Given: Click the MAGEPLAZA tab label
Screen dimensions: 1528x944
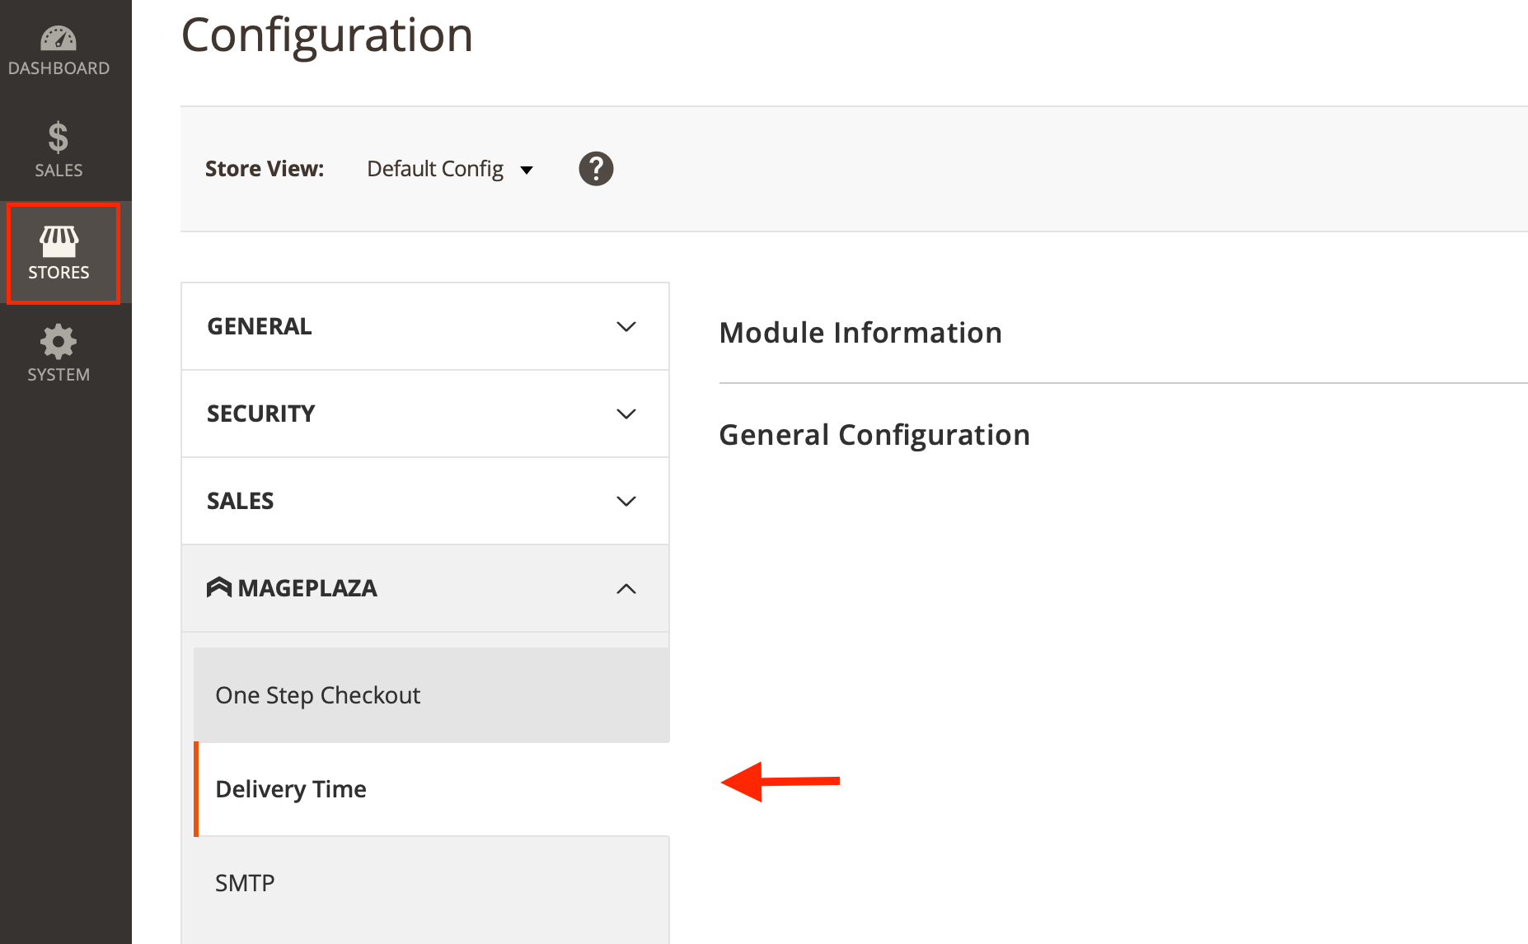Looking at the screenshot, I should coord(307,588).
